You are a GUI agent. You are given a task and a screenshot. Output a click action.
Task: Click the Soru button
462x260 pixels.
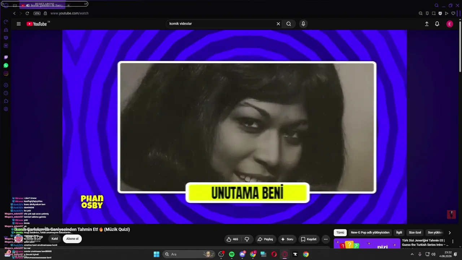(287, 239)
